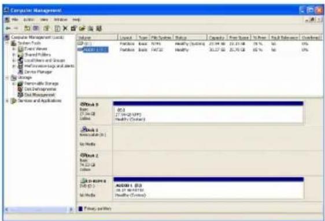Click the black X Delete toolbar icon
The image size is (325, 221).
(65, 28)
